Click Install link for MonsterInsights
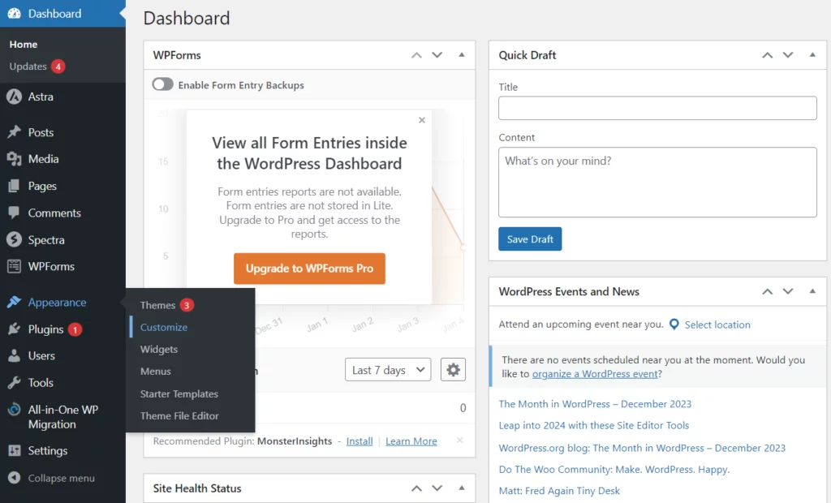Image resolution: width=831 pixels, height=503 pixels. click(360, 441)
